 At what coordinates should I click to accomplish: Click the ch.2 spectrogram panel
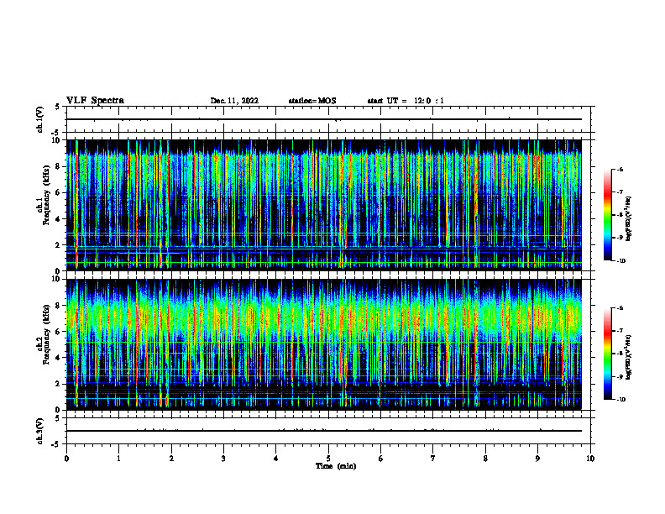[x=324, y=344]
